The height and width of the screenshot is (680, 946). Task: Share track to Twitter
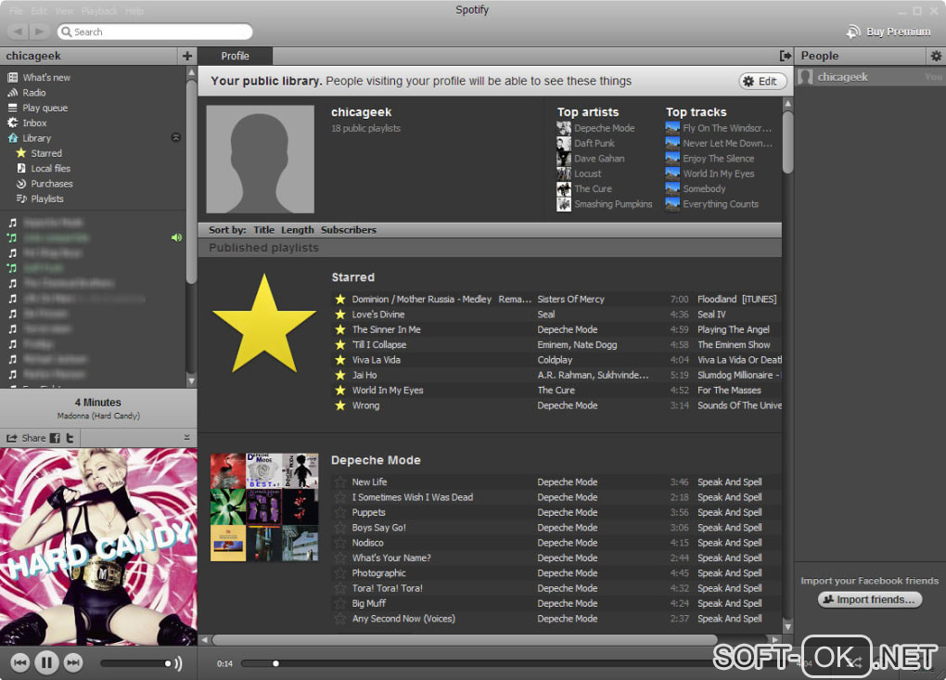pyautogui.click(x=70, y=438)
